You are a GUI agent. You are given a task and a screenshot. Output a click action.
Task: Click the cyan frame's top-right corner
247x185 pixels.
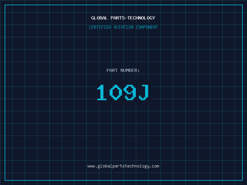pos(242,5)
